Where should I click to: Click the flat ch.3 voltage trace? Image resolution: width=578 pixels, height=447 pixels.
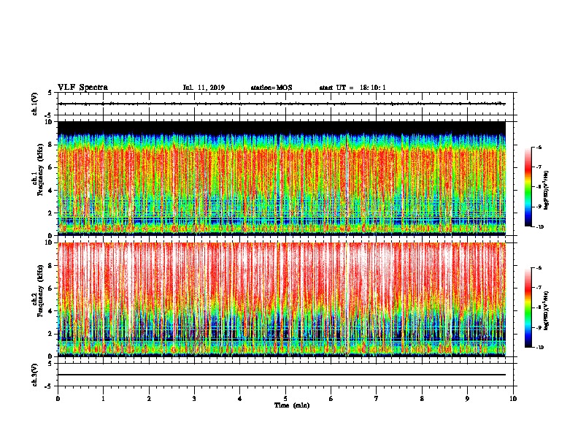[x=282, y=375]
